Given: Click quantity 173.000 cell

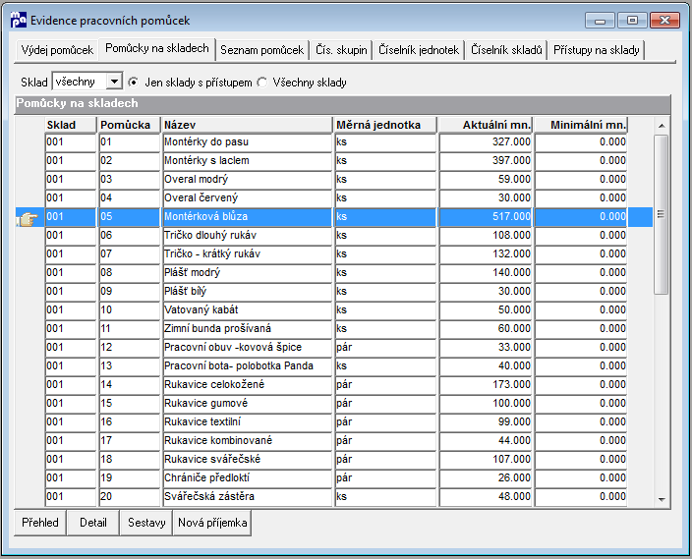Looking at the screenshot, I should tap(486, 385).
